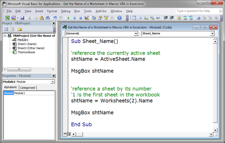Screen dimensions: 225x143
Task: Open the Debug menu
Action: (x=66, y=11)
